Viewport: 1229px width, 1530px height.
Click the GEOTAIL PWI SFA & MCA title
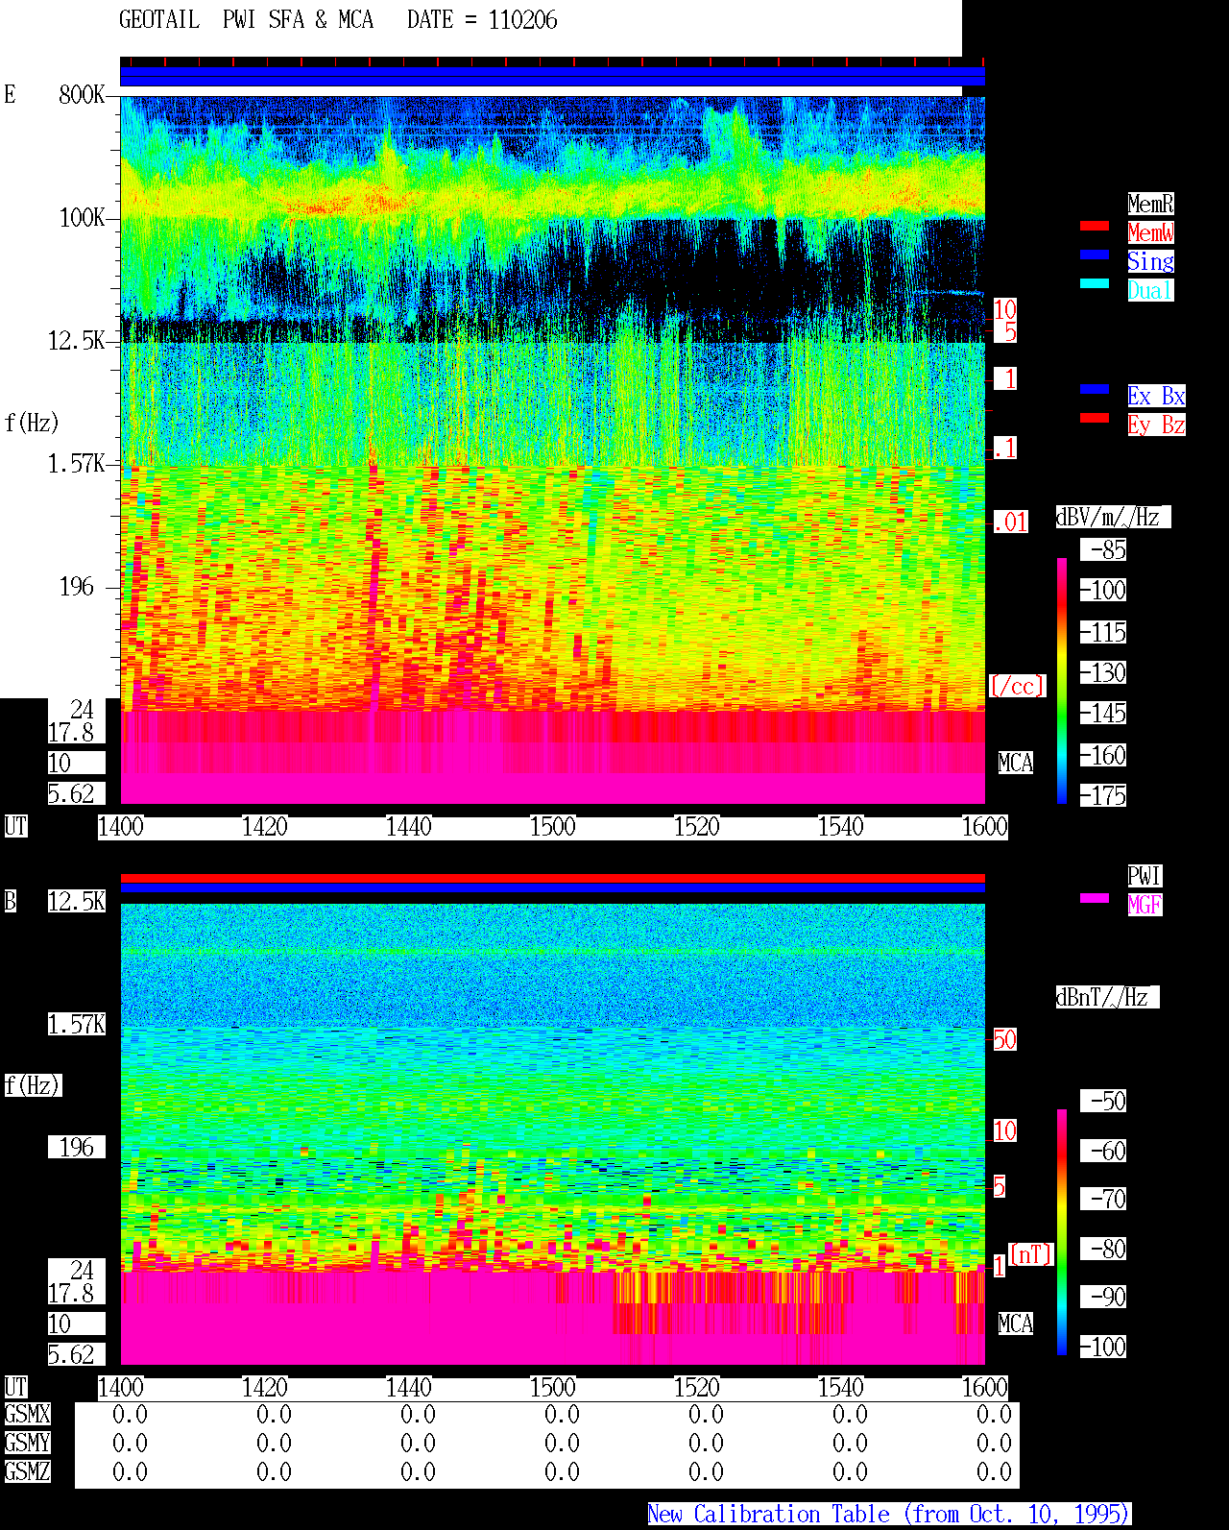click(246, 20)
